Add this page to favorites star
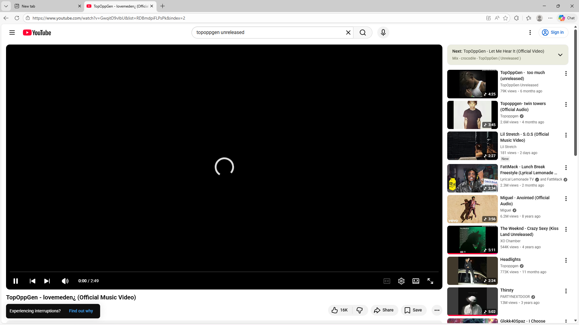This screenshot has height=325, width=579. click(x=505, y=18)
